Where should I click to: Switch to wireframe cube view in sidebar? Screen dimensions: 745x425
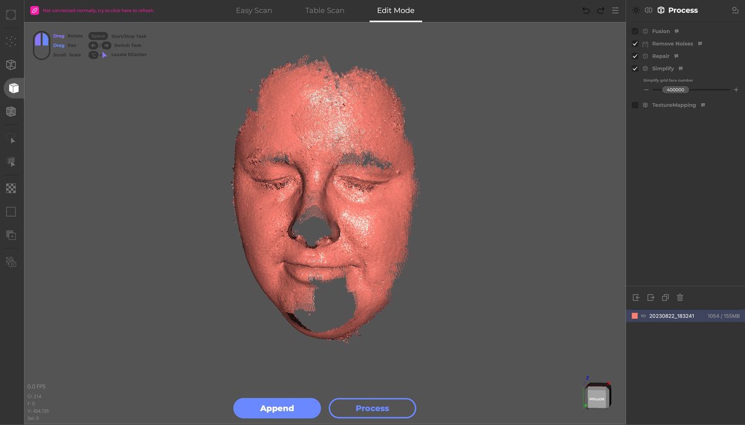pyautogui.click(x=11, y=64)
